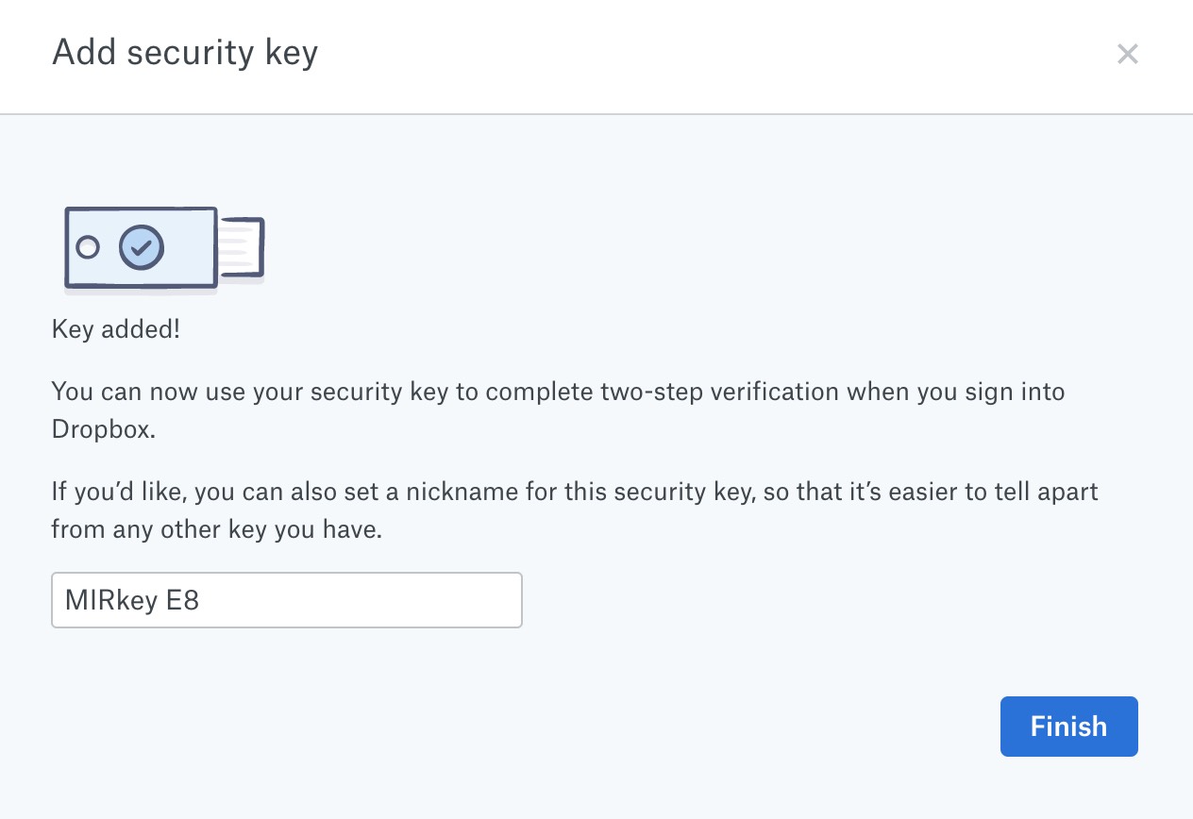Select the key-shaped graphic in the dialog
Image resolution: width=1193 pixels, height=819 pixels.
140,247
